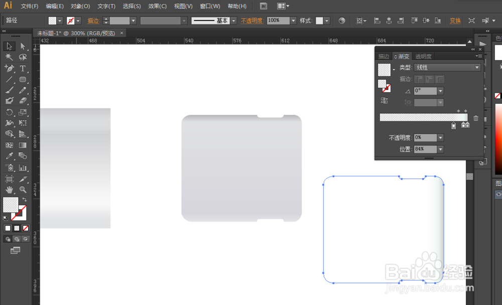502x305 pixels.
Task: Open gradient angle dropdown arrow
Action: point(441,91)
